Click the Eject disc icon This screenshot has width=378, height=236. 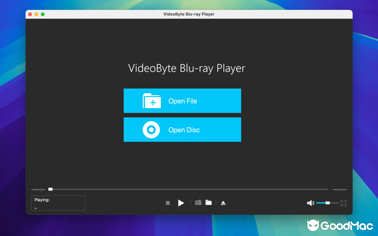(223, 203)
